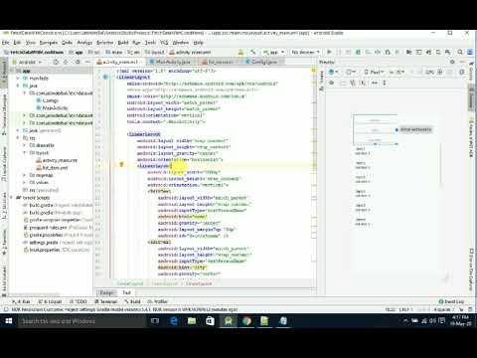The height and width of the screenshot is (358, 477).
Task: Click the Search Everywhere magnifier icon
Action: [x=460, y=52]
